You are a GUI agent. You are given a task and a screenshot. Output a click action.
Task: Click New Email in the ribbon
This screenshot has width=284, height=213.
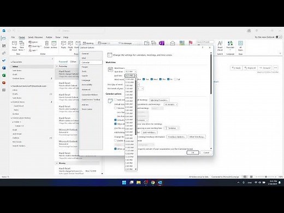[x=14, y=46]
